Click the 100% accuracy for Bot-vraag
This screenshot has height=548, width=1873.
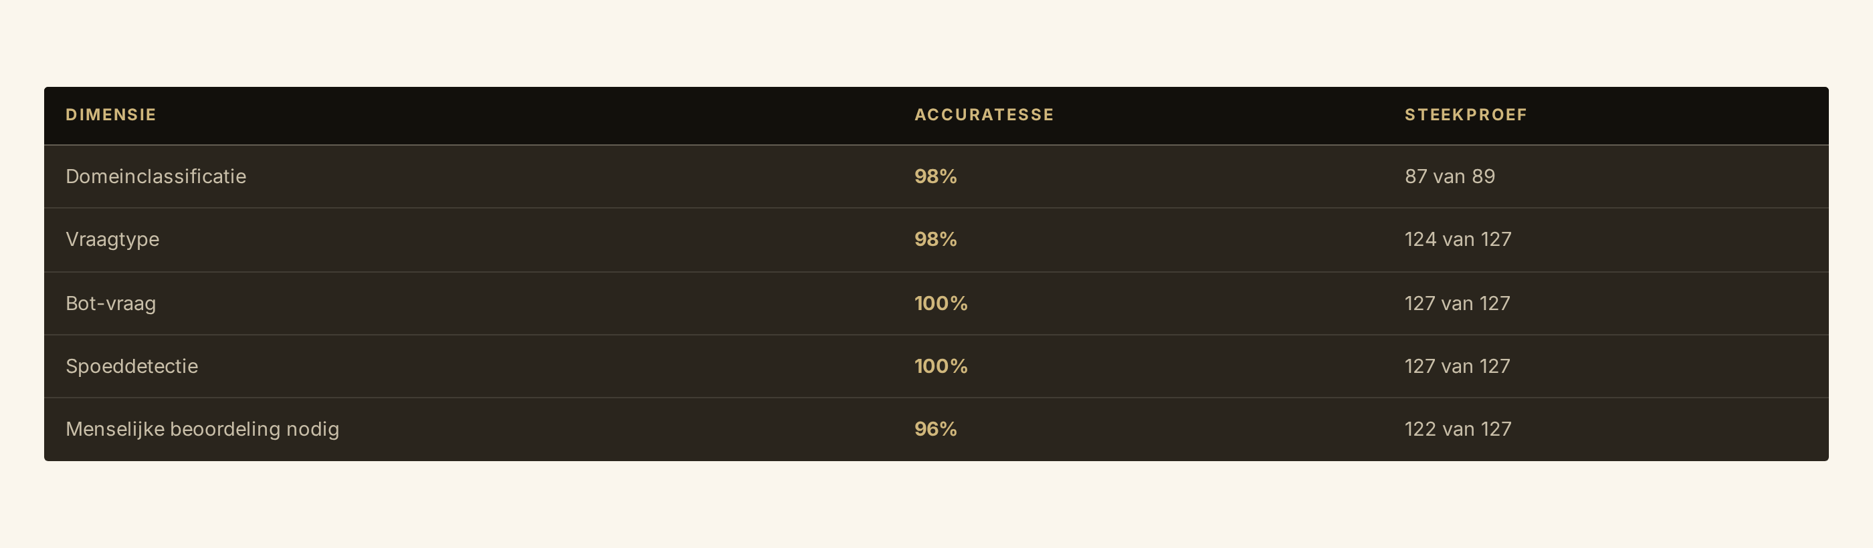pos(940,304)
